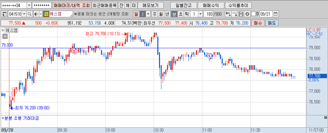This screenshot has width=328, height=133.
Task: Close the volume sub-panel with X icon
Action: [325, 118]
